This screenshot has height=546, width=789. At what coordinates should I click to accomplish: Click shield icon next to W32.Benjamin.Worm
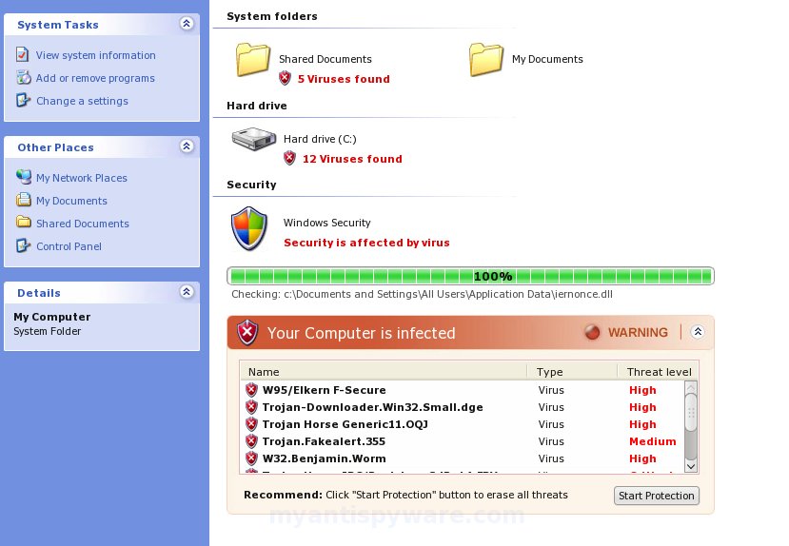[251, 458]
